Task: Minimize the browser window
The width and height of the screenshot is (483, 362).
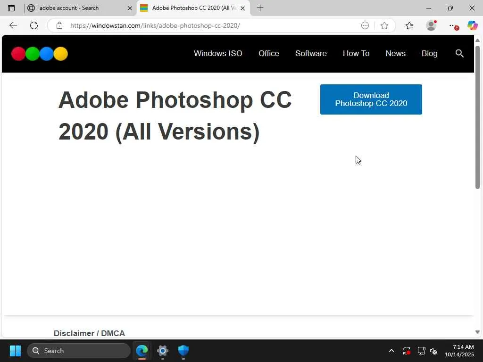Action: [428, 8]
